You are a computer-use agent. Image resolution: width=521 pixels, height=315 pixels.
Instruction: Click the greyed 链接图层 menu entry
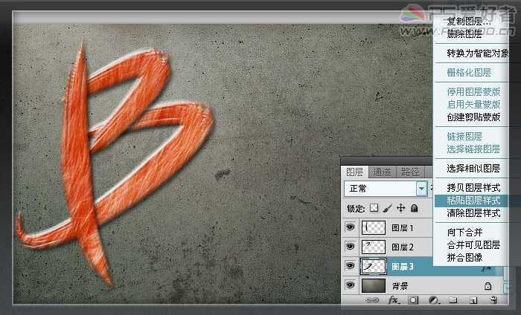tap(464, 136)
